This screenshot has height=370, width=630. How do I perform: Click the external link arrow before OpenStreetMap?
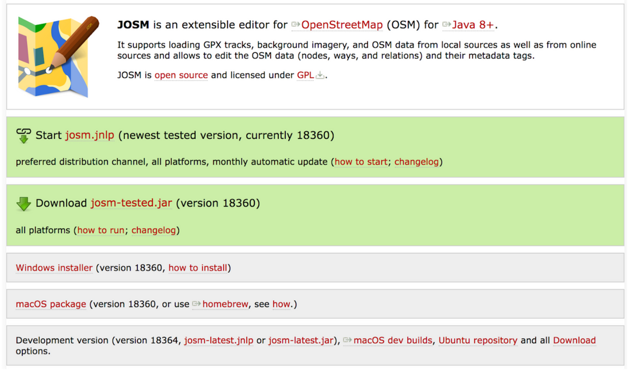coord(296,25)
